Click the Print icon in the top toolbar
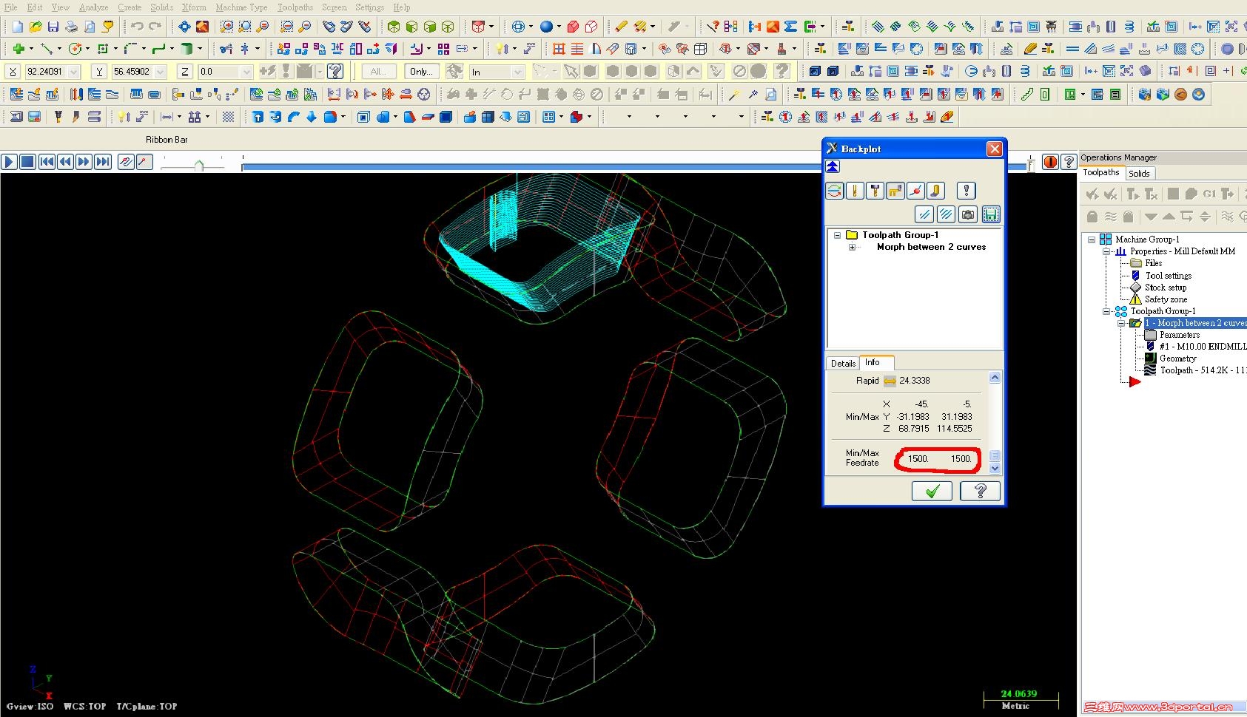 (71, 27)
